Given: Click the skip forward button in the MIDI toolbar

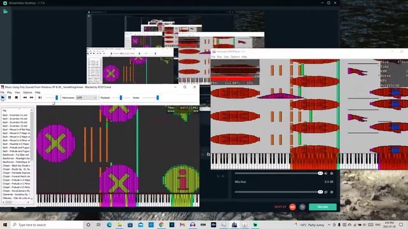Looking at the screenshot, I should (31, 97).
